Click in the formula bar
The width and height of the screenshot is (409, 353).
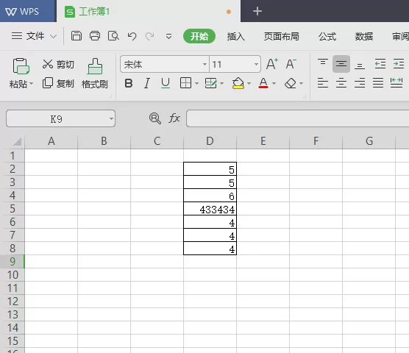(298, 118)
